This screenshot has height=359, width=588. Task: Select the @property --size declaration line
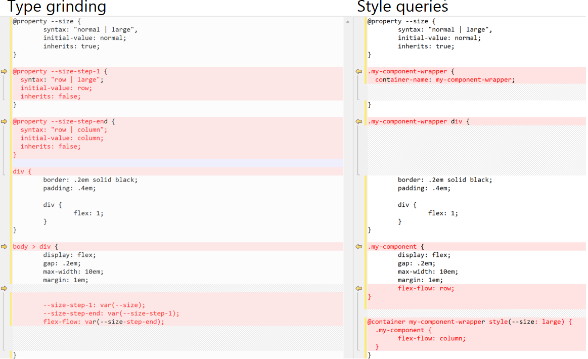click(x=46, y=21)
